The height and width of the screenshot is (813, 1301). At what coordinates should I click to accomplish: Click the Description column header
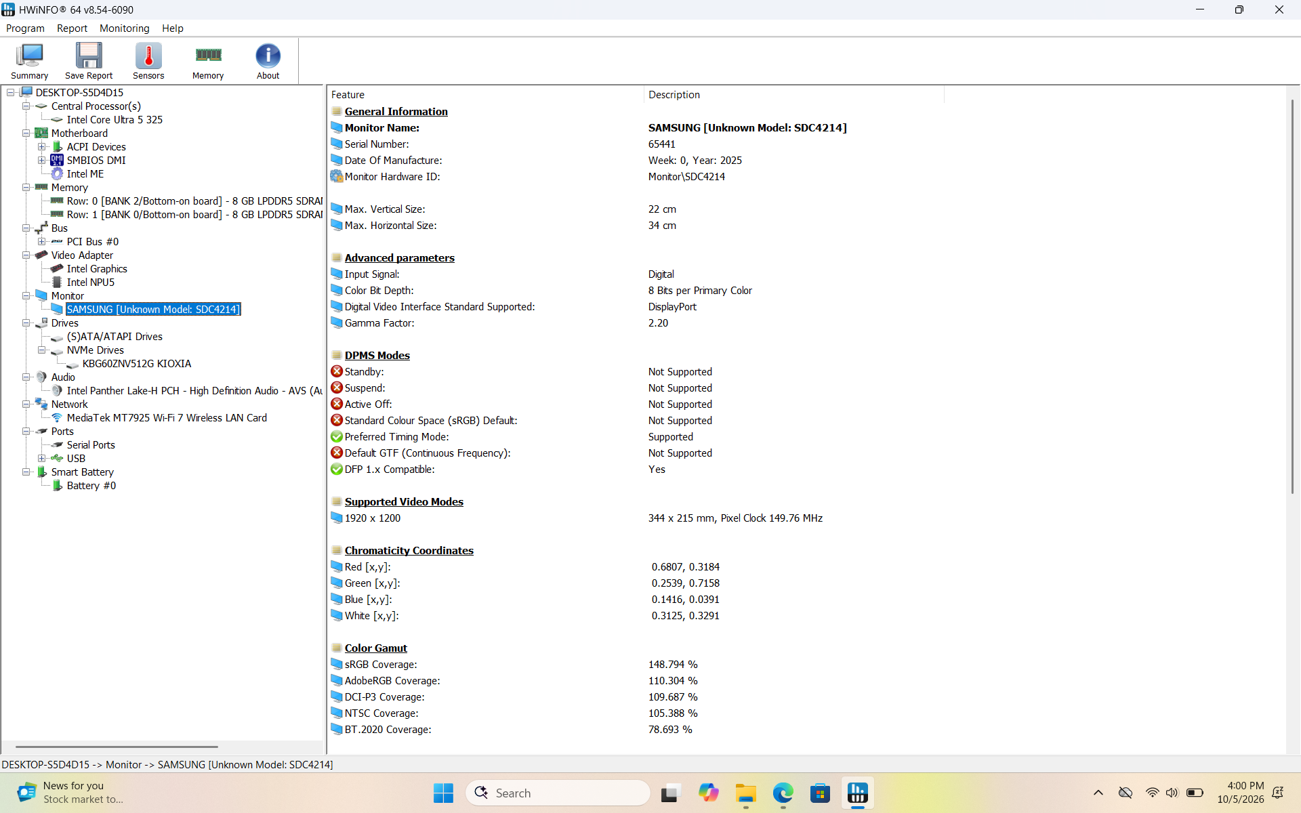(793, 95)
